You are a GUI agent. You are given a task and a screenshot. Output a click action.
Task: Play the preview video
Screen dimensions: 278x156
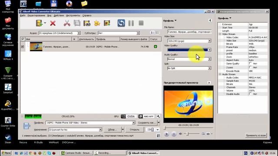[x=166, y=134]
